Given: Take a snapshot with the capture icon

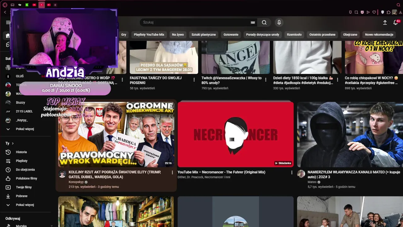Looking at the screenshot, I should click(x=356, y=12).
